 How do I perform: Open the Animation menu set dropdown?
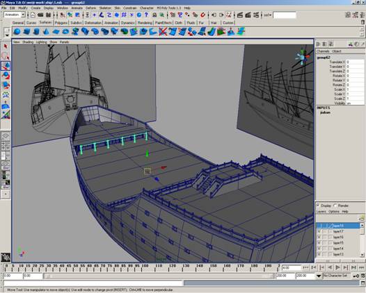pos(15,15)
